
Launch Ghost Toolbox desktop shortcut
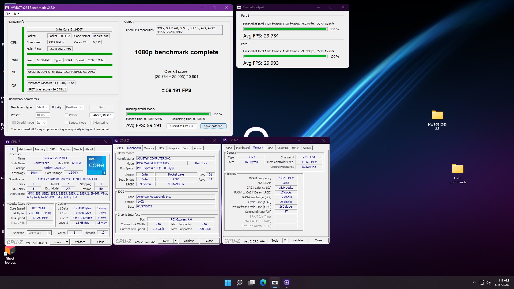click(10, 255)
